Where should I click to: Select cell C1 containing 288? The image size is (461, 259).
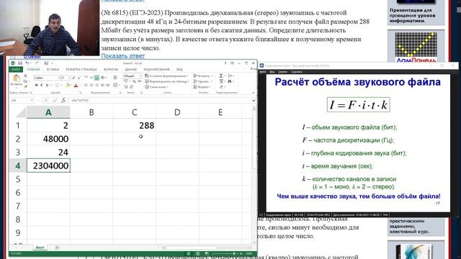pos(135,125)
